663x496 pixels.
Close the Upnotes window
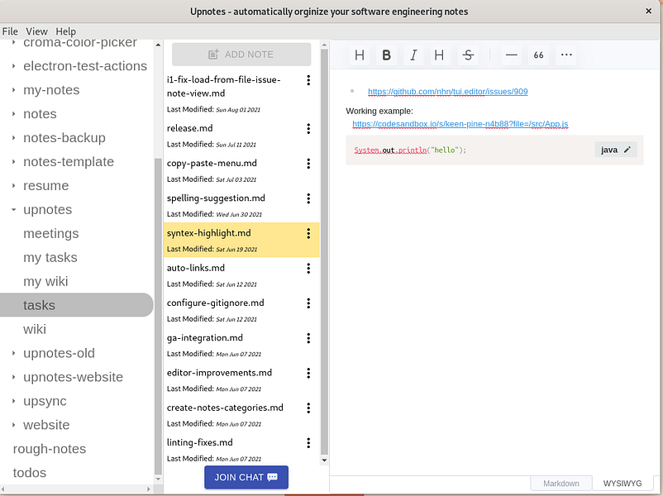click(649, 11)
